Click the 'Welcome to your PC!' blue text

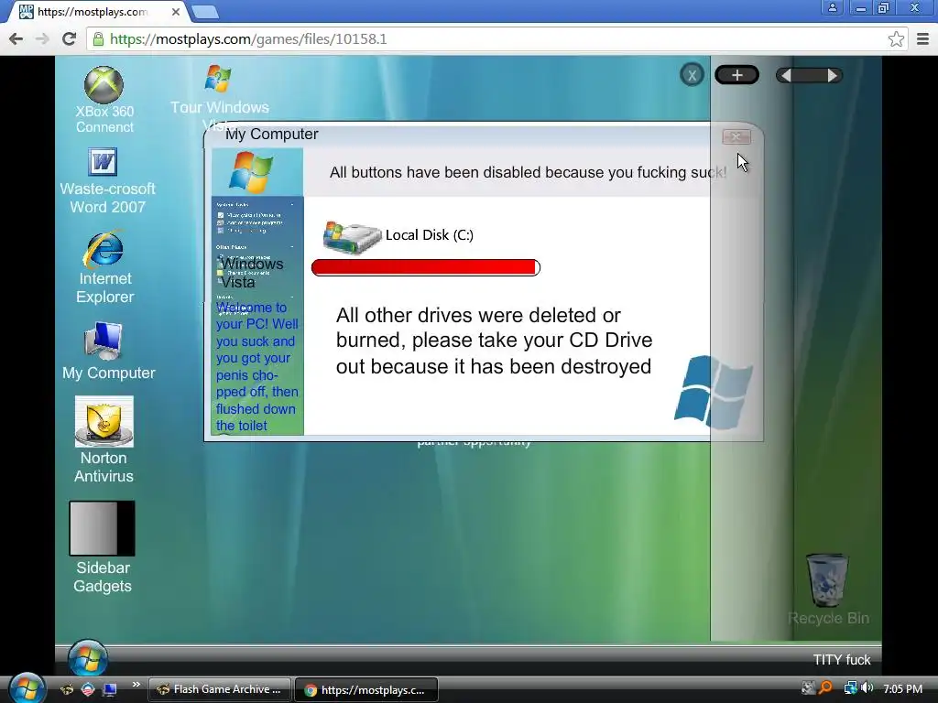[x=257, y=366]
